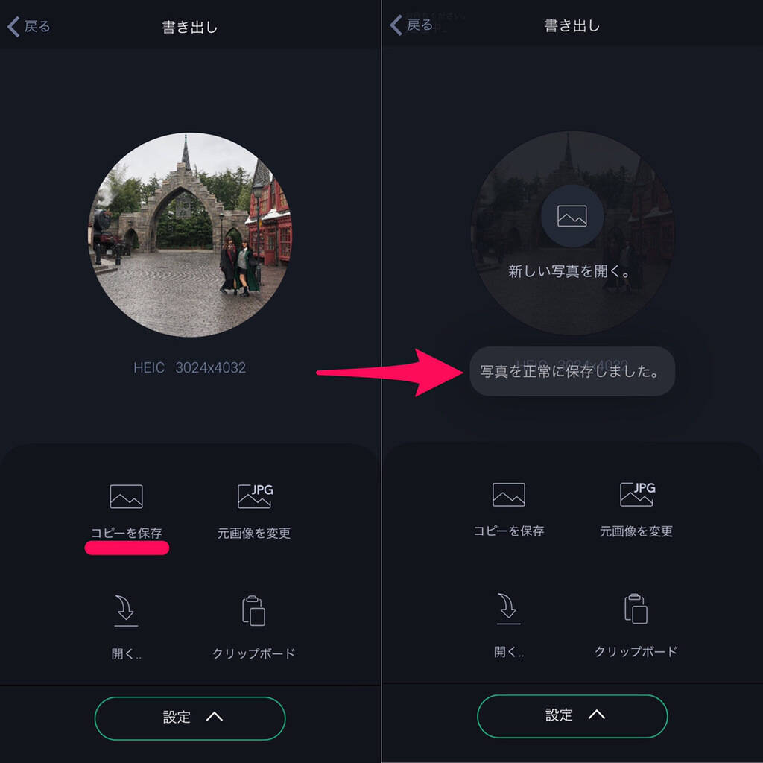Tap the 書き出し title in left screen

[x=190, y=27]
